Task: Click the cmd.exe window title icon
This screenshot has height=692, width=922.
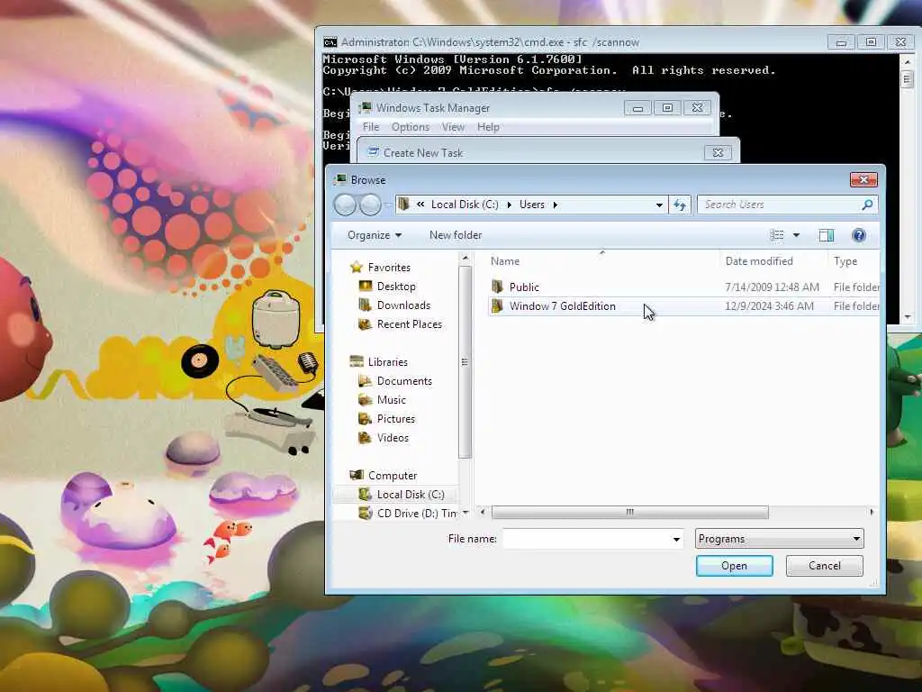Action: click(330, 42)
